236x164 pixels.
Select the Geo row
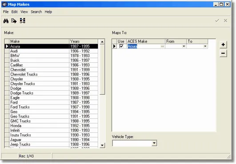(51, 112)
